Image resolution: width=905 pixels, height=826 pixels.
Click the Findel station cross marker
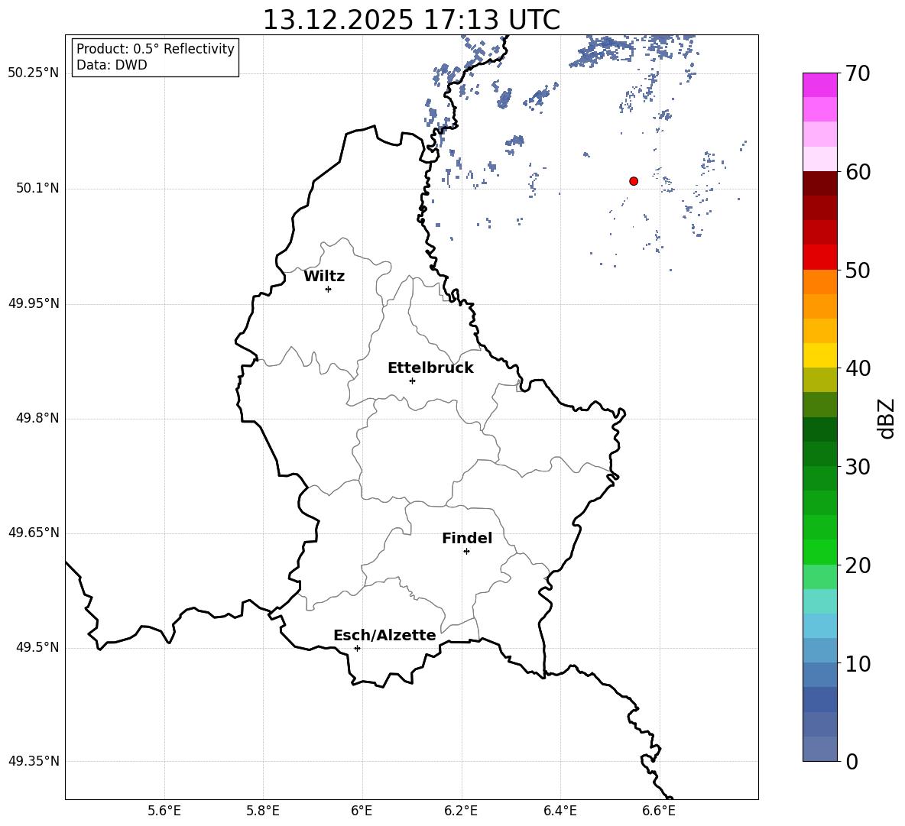click(466, 552)
